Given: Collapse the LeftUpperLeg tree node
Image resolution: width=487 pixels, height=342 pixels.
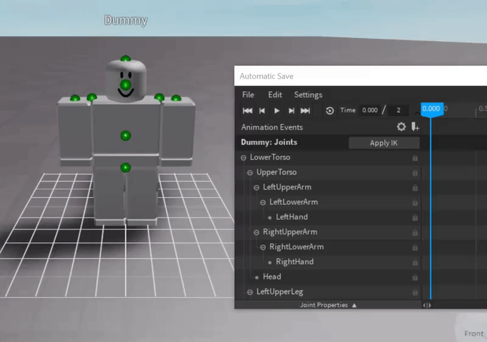Looking at the screenshot, I should tap(250, 292).
